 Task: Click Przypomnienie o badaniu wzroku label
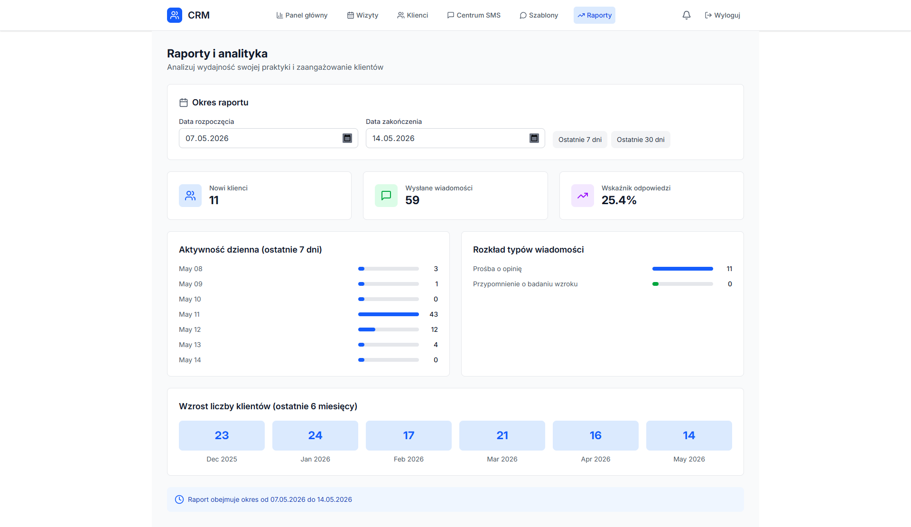(525, 284)
